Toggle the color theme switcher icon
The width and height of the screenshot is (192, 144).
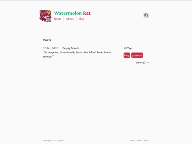tap(146, 15)
